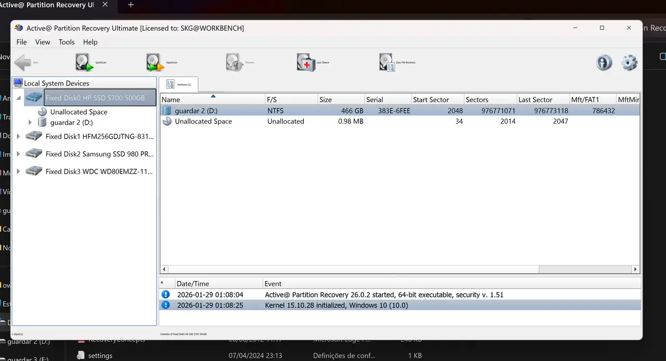Open the Last Chance recovery tool
The width and height of the screenshot is (666, 361).
(313, 62)
